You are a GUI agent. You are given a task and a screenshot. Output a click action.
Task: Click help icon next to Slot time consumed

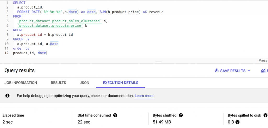coord(115,115)
